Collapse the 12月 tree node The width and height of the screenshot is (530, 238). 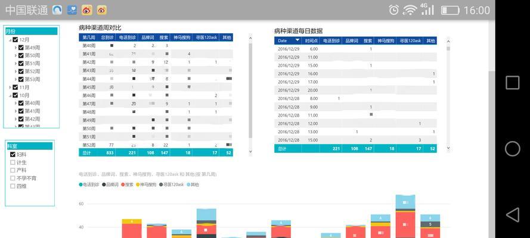click(x=10, y=40)
